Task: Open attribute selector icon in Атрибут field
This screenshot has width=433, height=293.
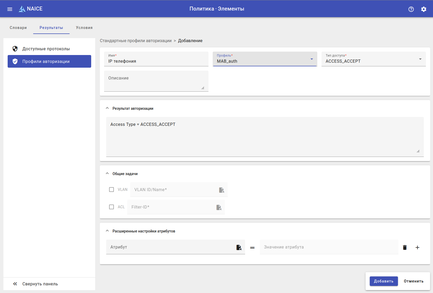Action: point(239,247)
